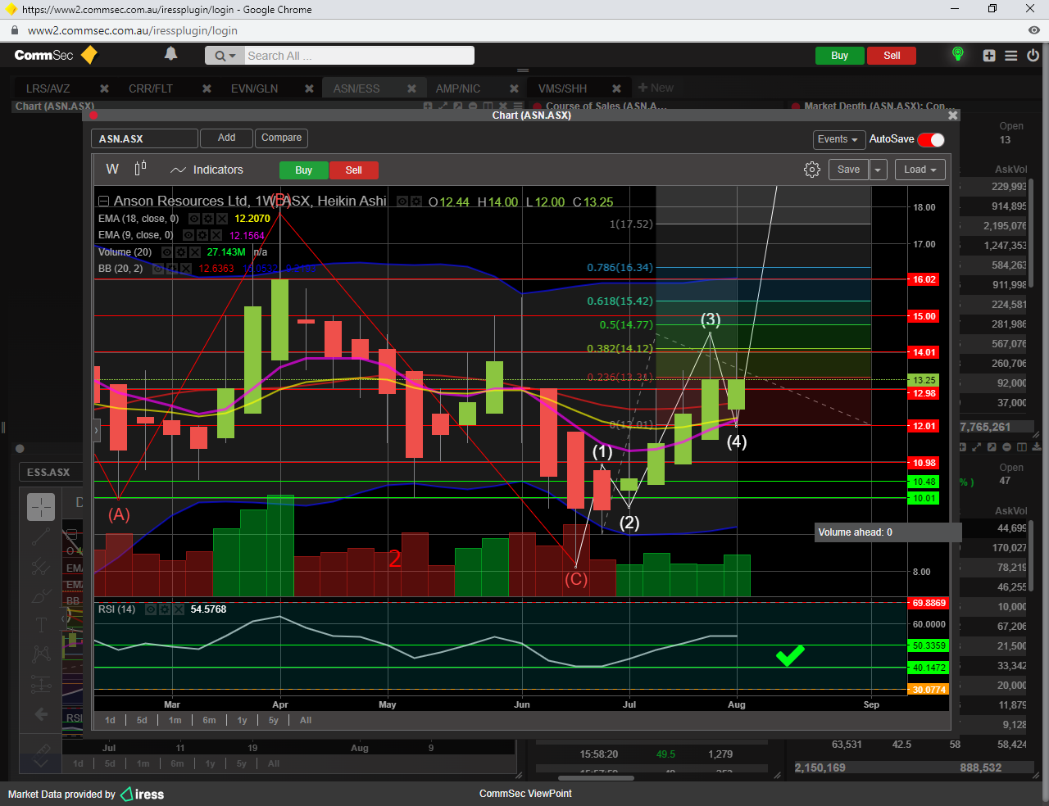This screenshot has width=1049, height=806.
Task: Open the Indicators menu
Action: [x=207, y=170]
